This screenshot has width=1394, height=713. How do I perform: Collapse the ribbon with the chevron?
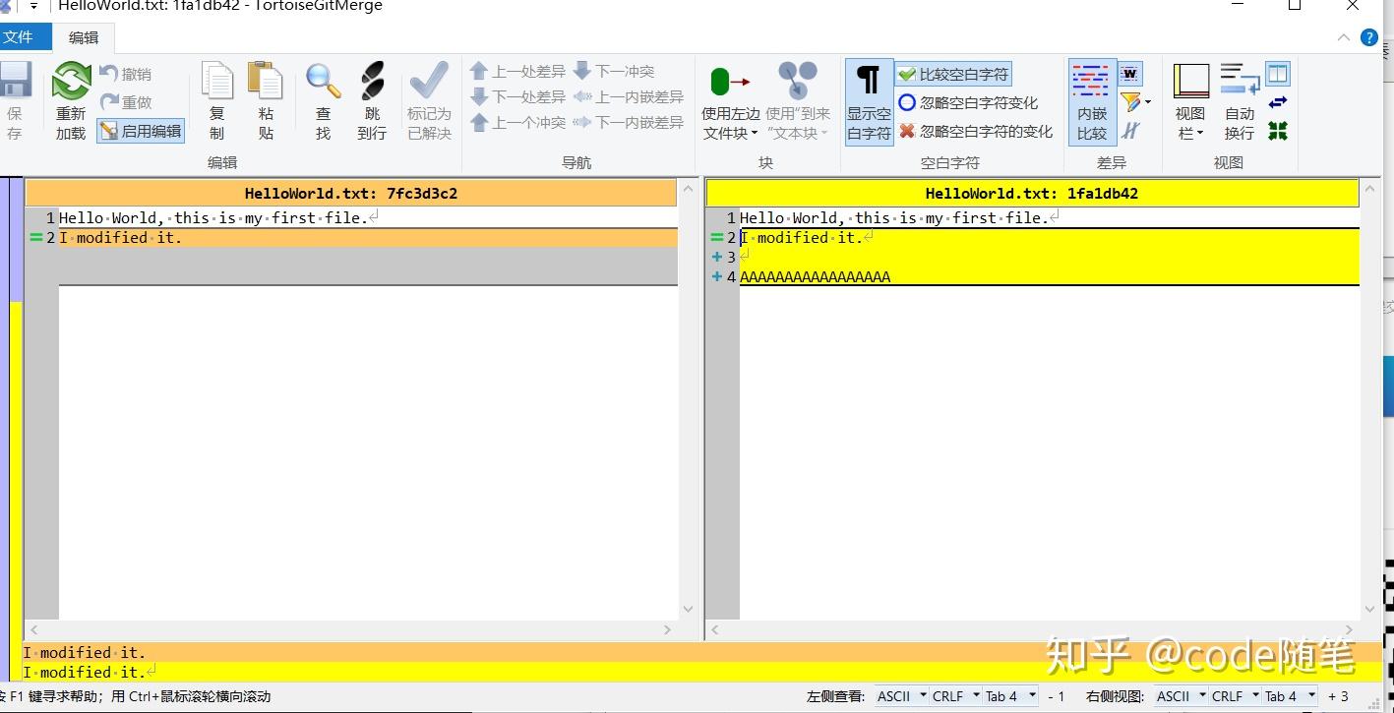(x=1344, y=37)
